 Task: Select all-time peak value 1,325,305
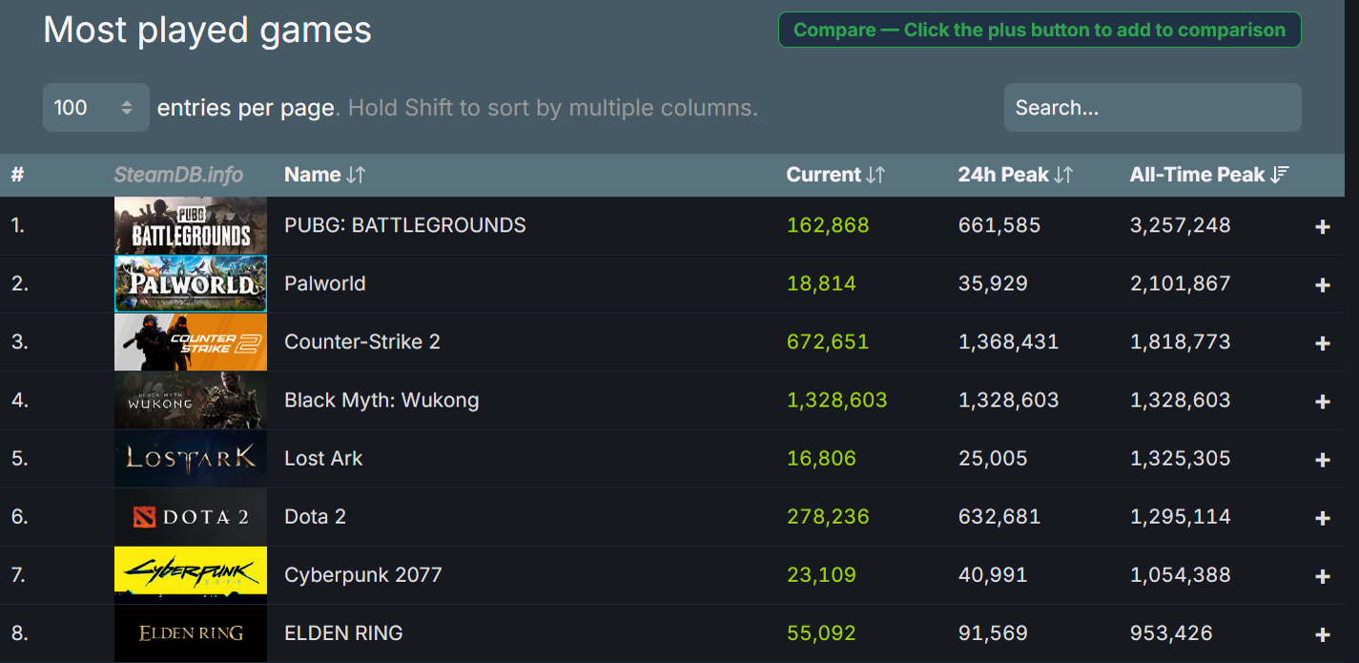1181,458
